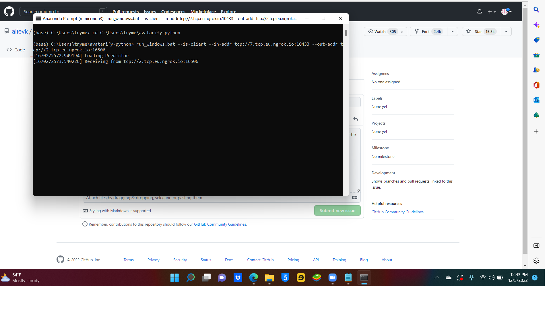The width and height of the screenshot is (551, 310).
Task: Open the GitHub Community Guidelines link
Action: pos(397,212)
